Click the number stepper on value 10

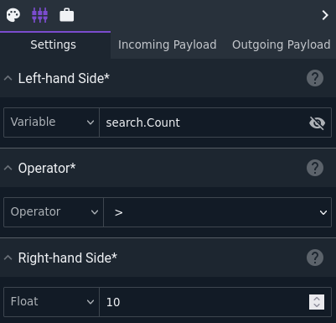tap(317, 302)
